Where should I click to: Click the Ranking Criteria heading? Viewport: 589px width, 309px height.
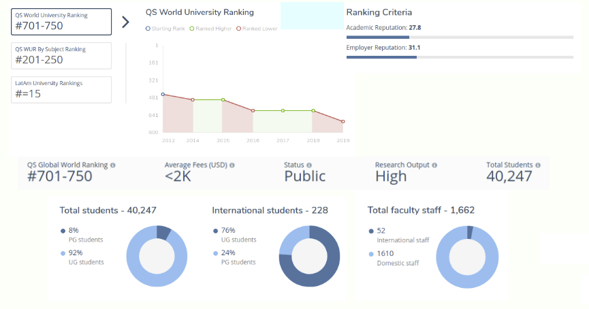tap(379, 12)
